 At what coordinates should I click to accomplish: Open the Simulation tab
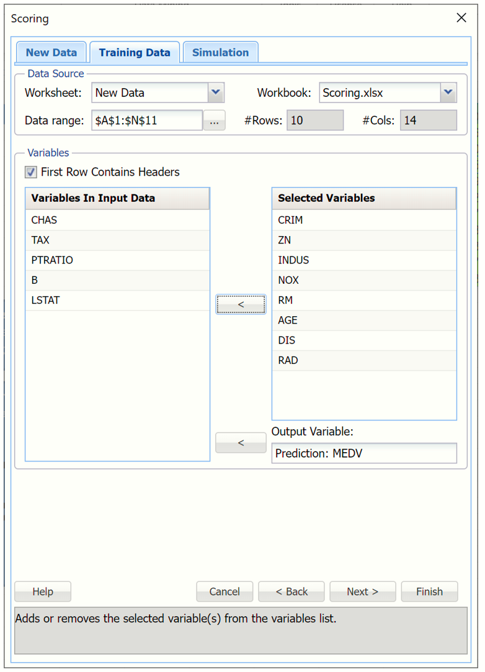pos(220,53)
